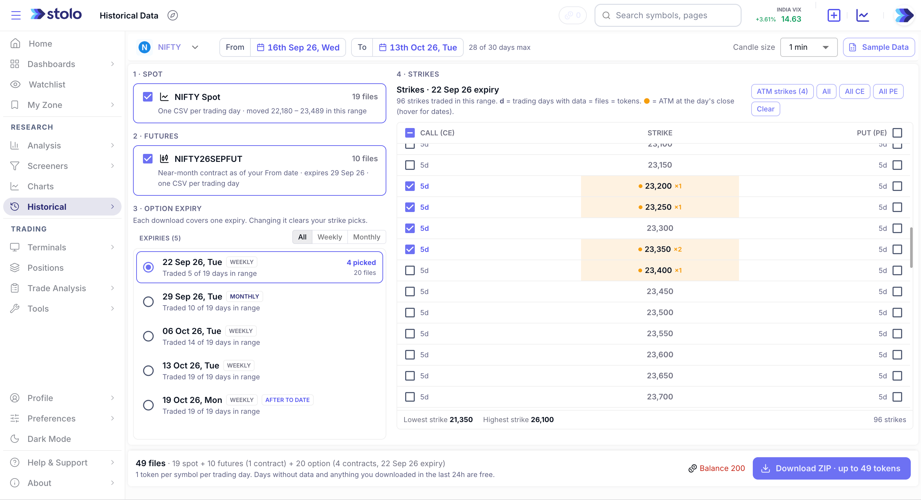921x500 pixels.
Task: Expand the Terminals submenu
Action: pos(62,247)
